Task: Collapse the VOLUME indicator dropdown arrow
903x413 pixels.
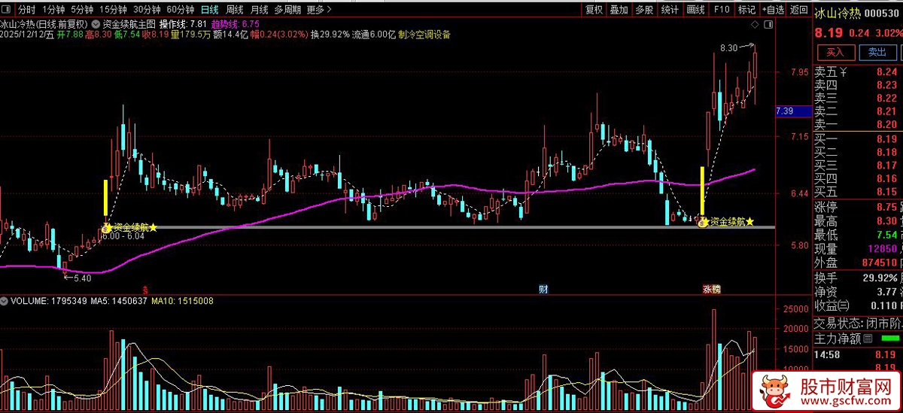Action: click(x=5, y=301)
